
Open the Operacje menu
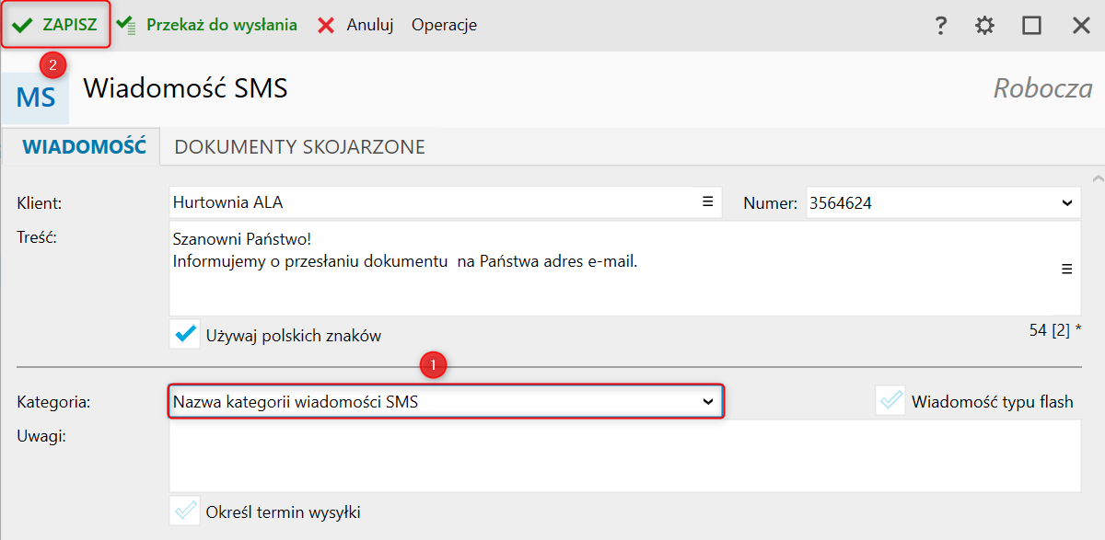[444, 25]
